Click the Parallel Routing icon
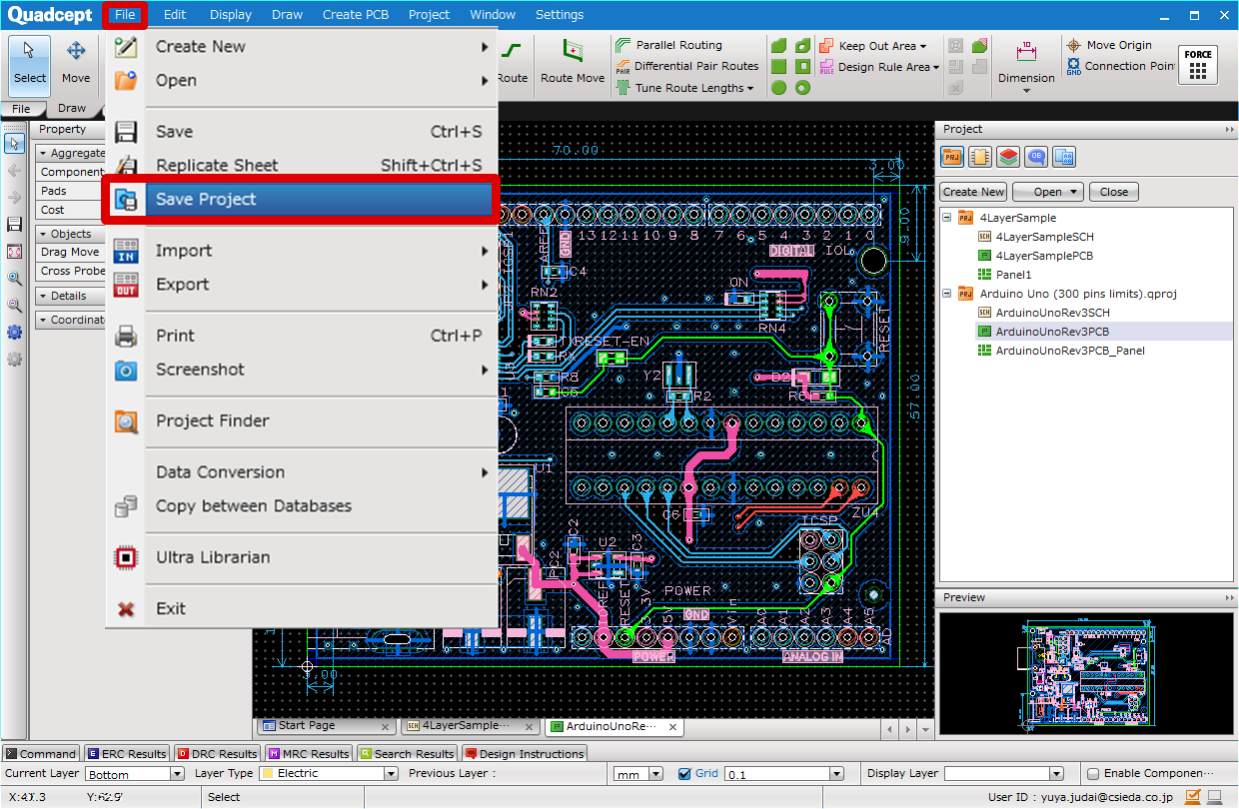 tap(623, 45)
